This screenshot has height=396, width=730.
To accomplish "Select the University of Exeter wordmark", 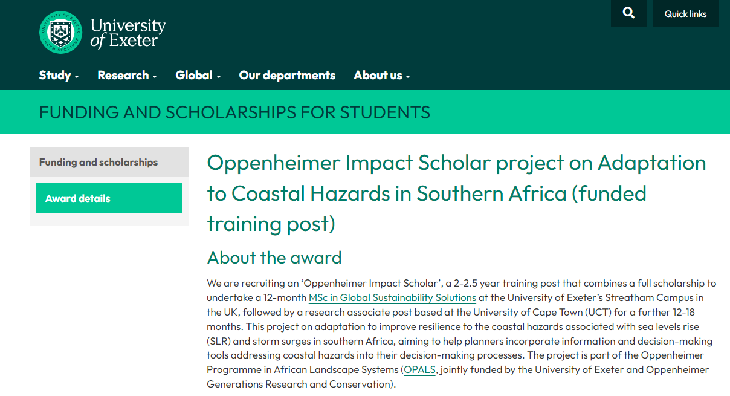I will pos(127,33).
